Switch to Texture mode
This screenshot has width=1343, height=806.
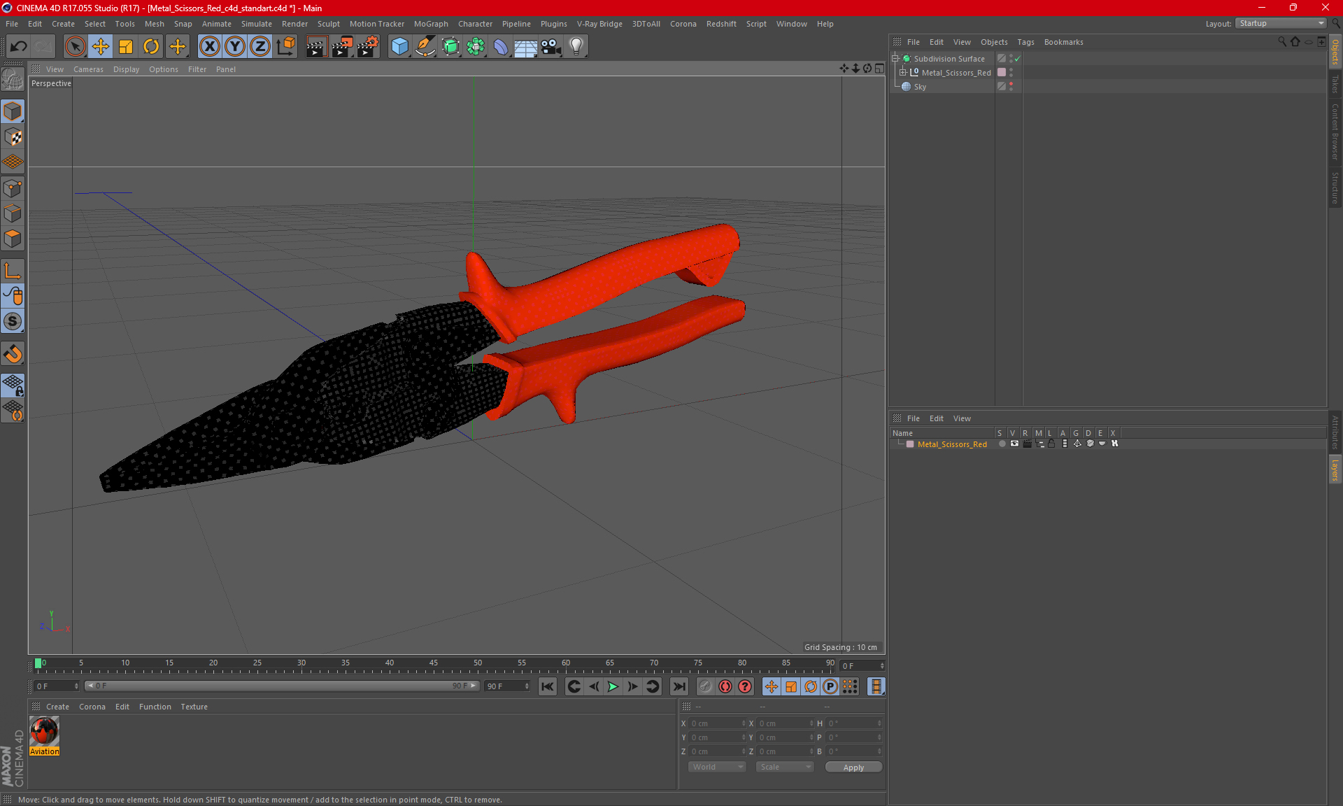(x=13, y=137)
